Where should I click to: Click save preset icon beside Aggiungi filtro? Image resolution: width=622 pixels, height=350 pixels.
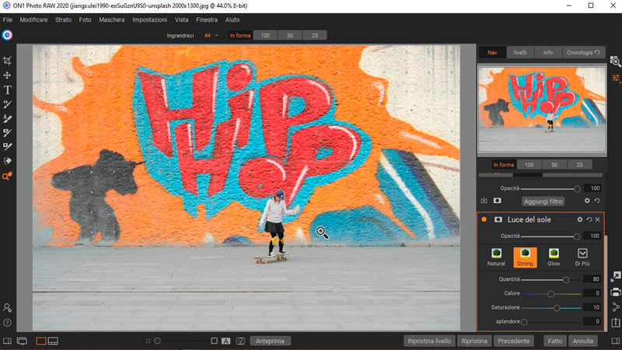tap(484, 201)
